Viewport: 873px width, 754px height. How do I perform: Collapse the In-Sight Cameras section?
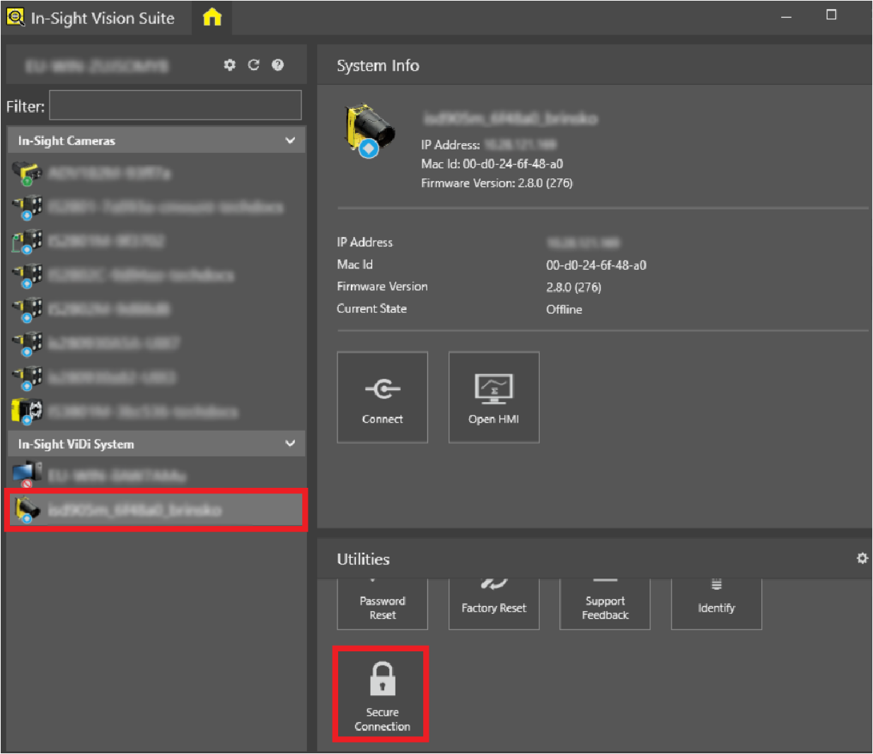pos(290,140)
